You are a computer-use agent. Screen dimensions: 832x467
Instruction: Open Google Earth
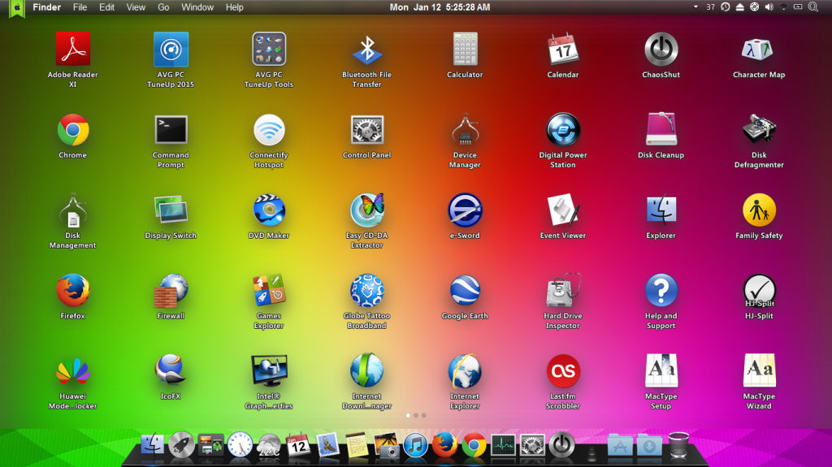tap(465, 291)
